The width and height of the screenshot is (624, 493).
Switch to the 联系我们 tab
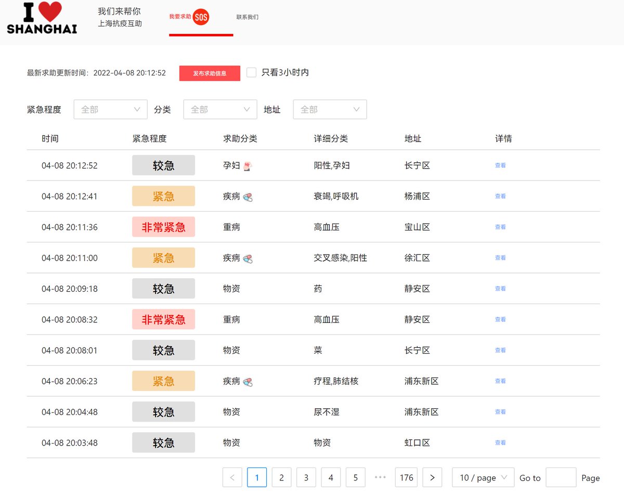coord(248,17)
